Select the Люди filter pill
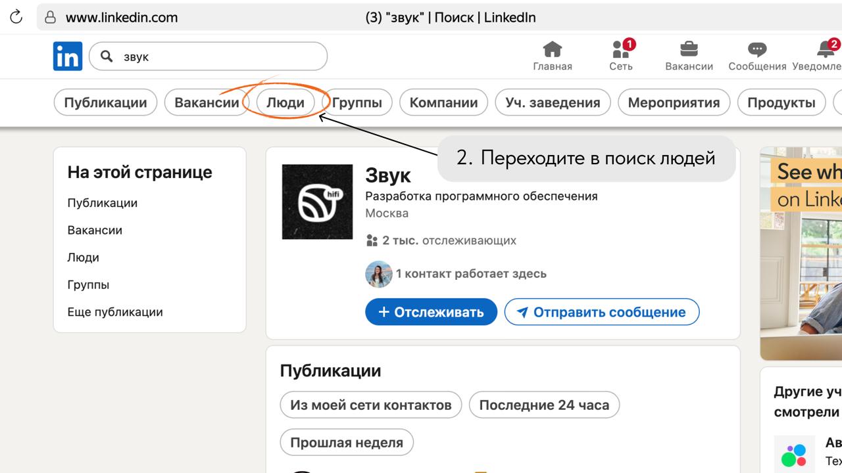Image resolution: width=842 pixels, height=473 pixels. 285,102
